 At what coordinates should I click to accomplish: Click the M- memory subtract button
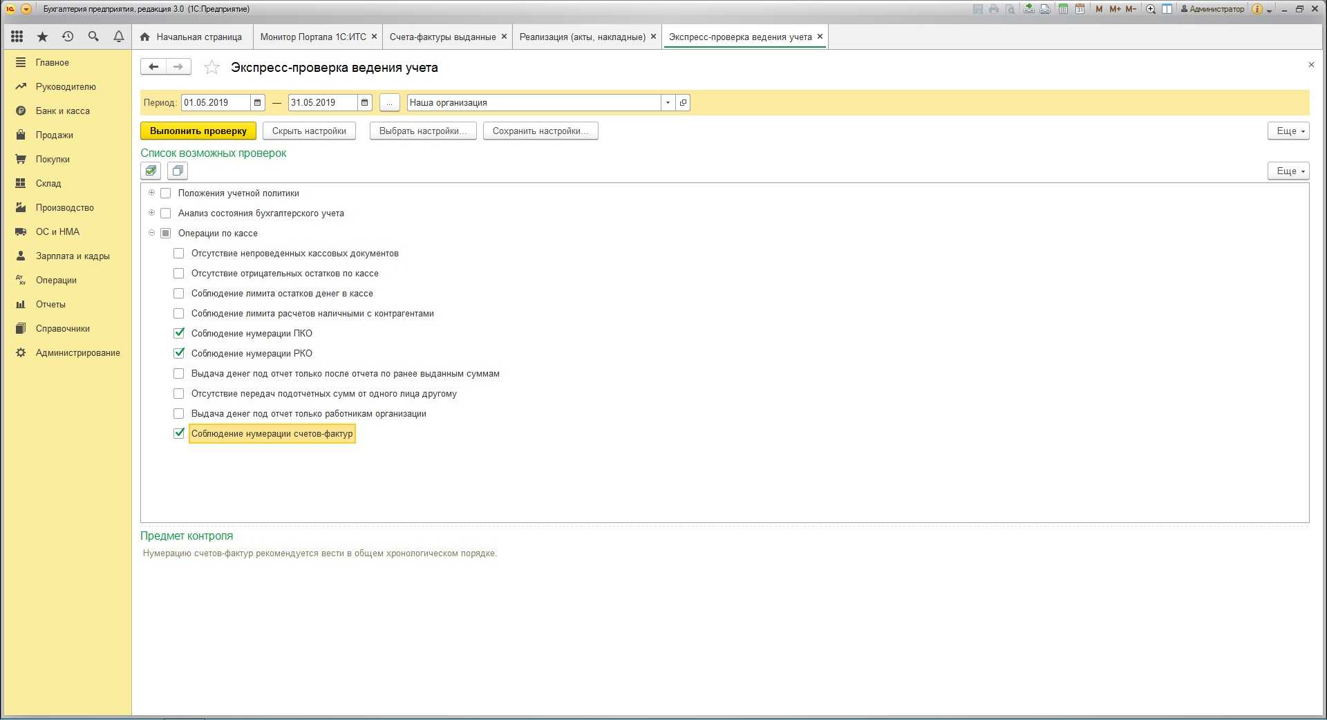point(1131,9)
